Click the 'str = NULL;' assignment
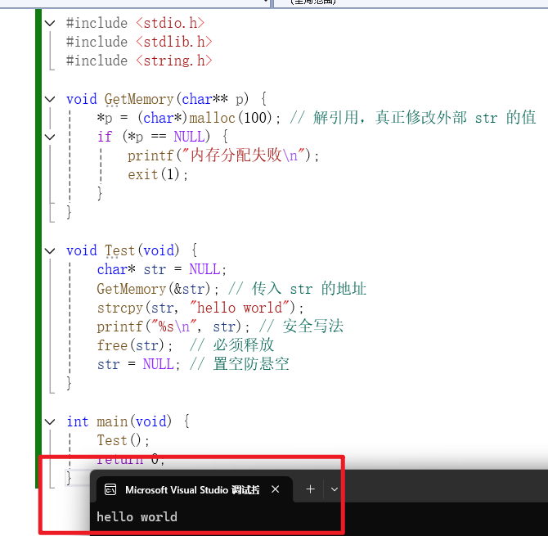Screen dimensions: 548x536 pos(139,365)
